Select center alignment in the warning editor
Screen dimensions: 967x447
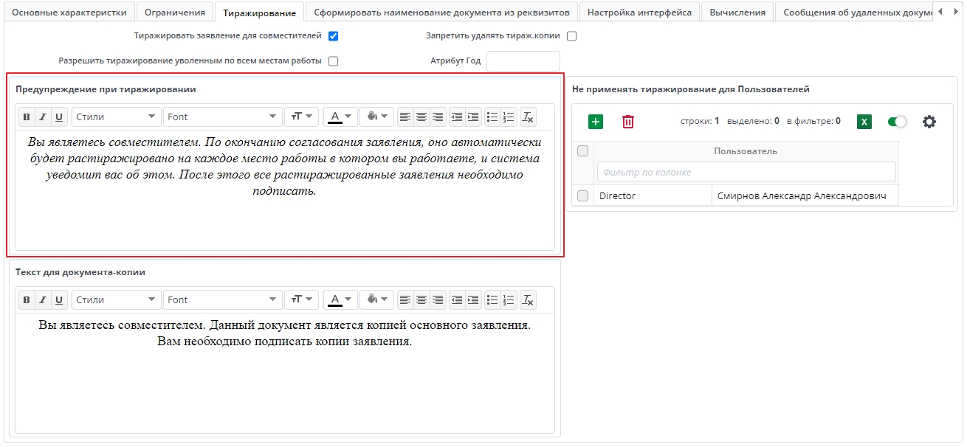coord(421,116)
